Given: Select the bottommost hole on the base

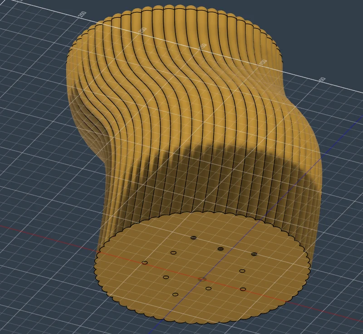Looking at the screenshot, I should pyautogui.click(x=175, y=294).
